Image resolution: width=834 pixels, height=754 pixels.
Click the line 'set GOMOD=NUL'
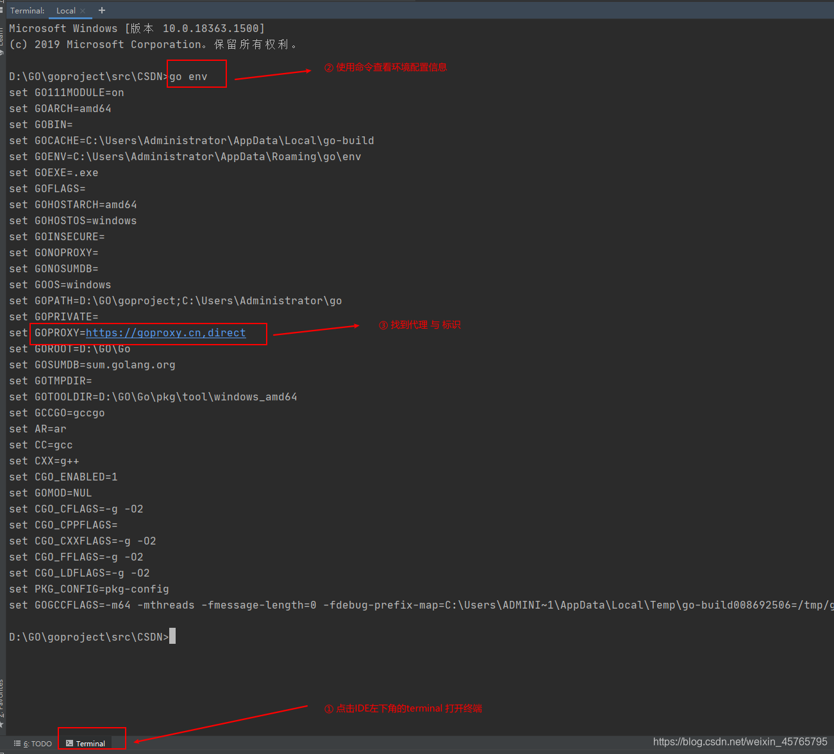point(51,493)
